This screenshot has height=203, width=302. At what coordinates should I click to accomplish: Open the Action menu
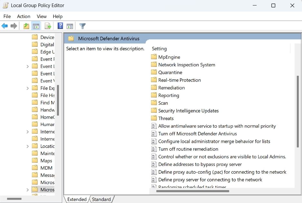click(x=24, y=16)
